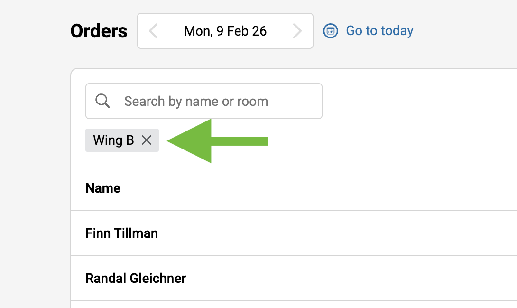Select the Wing B filter chip label

tap(113, 140)
